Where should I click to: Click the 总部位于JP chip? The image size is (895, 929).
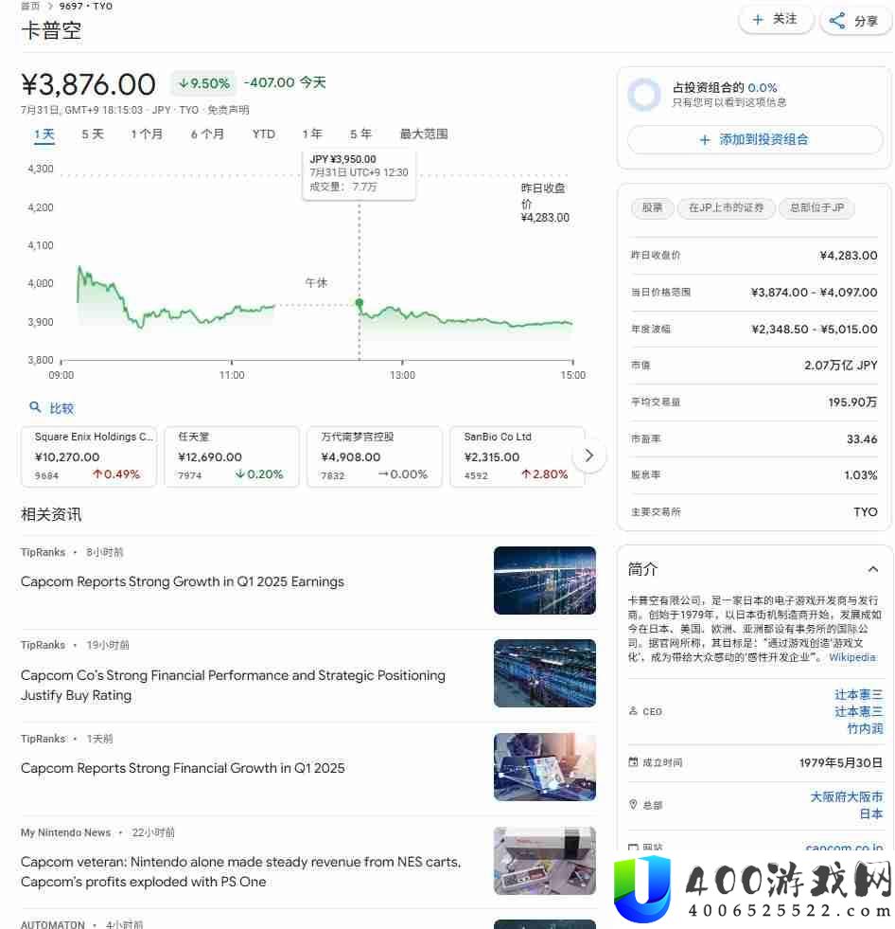click(x=816, y=208)
